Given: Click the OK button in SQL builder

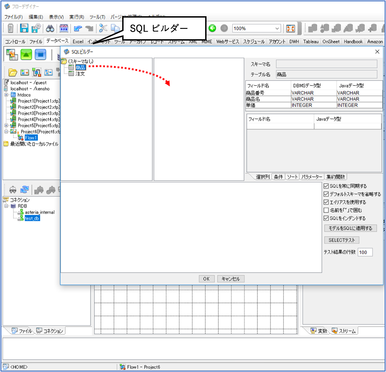Looking at the screenshot, I should (206, 279).
